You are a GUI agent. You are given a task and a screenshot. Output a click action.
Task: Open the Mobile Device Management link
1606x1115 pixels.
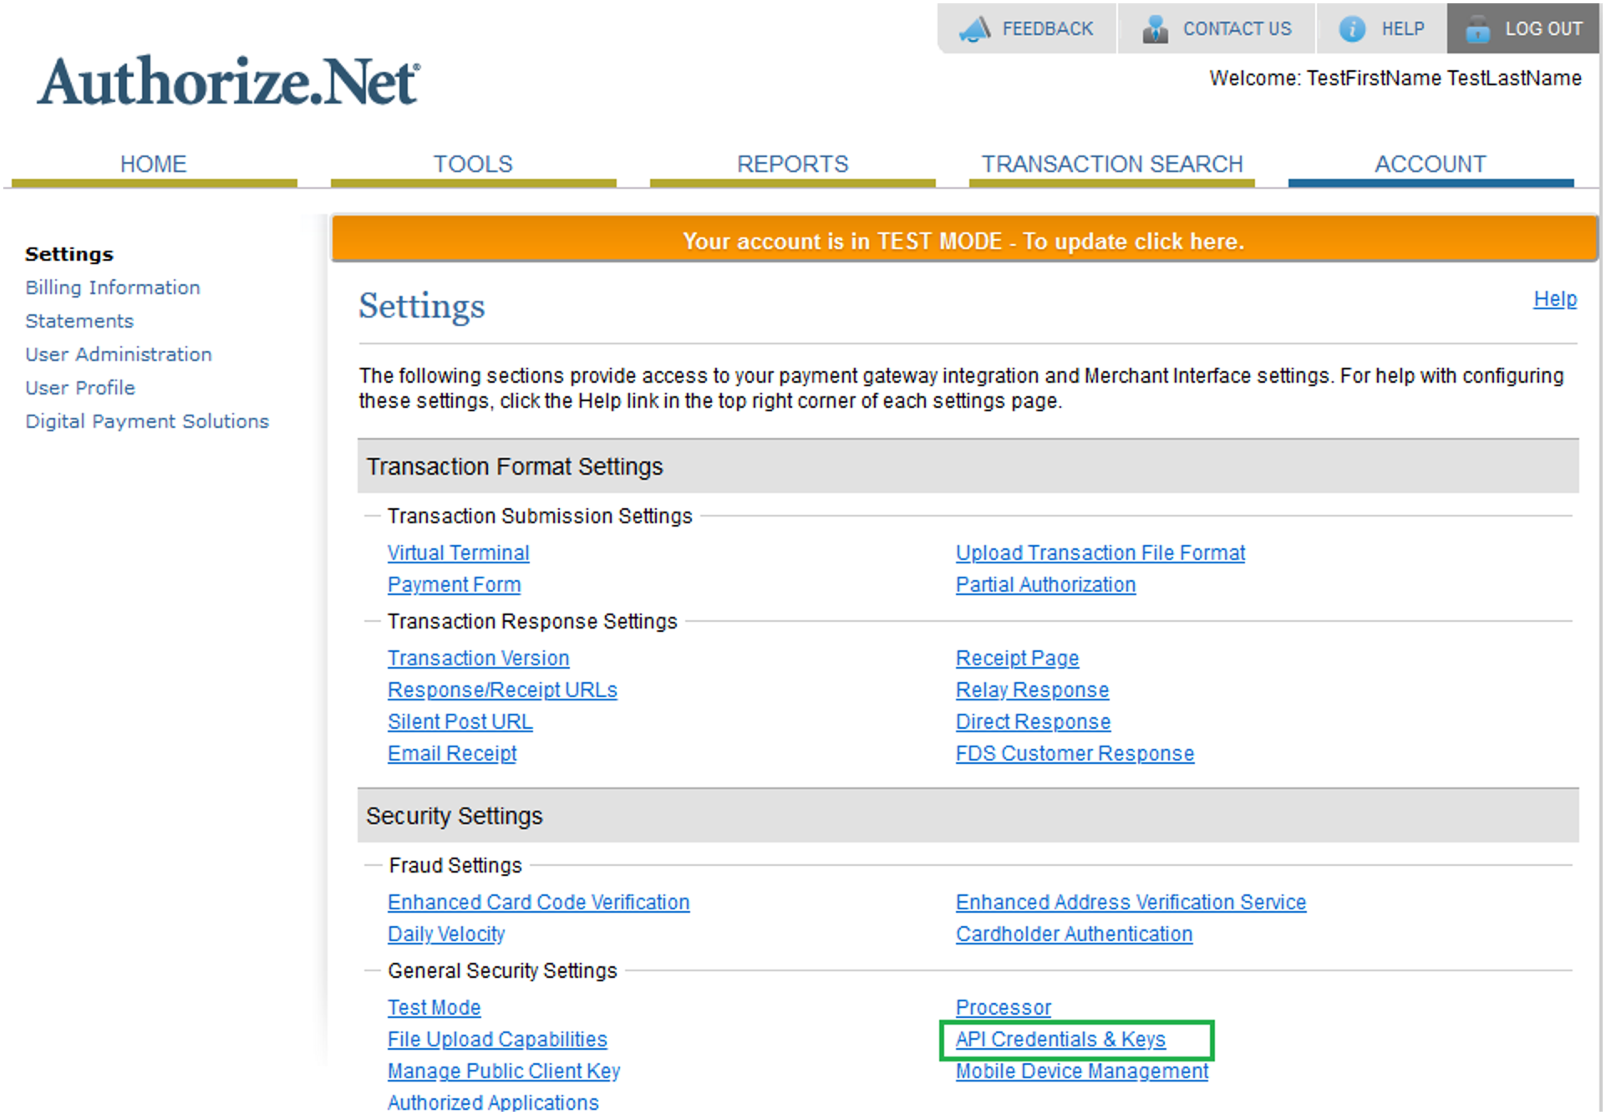point(1082,1072)
